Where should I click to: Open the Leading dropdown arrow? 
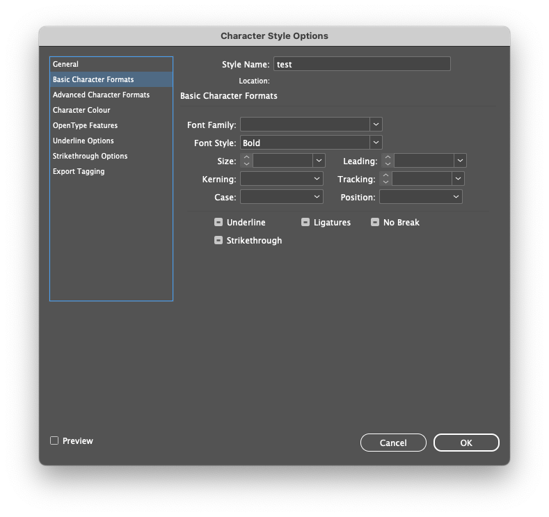pos(460,161)
